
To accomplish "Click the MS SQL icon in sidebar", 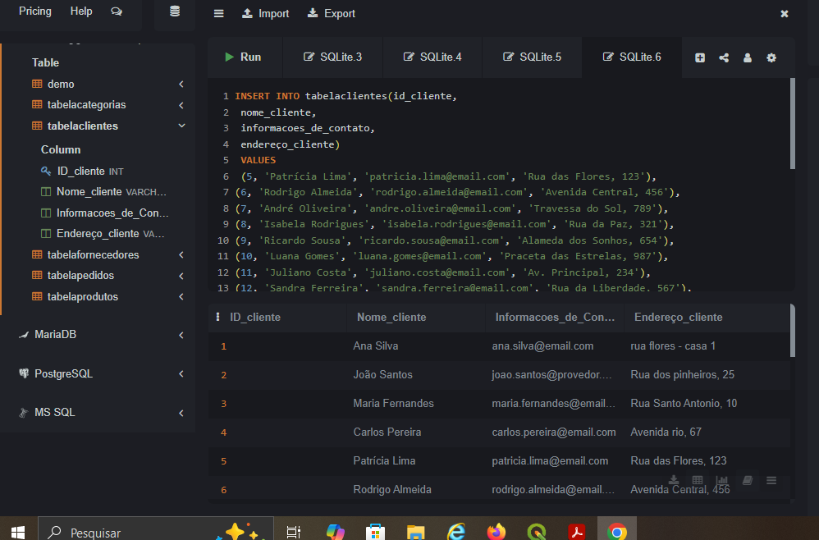I will 24,413.
